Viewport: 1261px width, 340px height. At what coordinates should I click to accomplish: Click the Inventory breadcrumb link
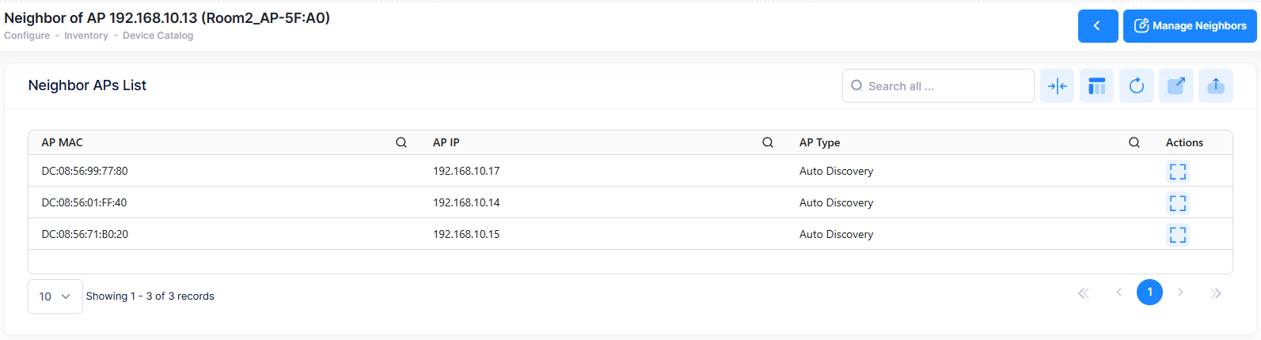click(x=86, y=36)
